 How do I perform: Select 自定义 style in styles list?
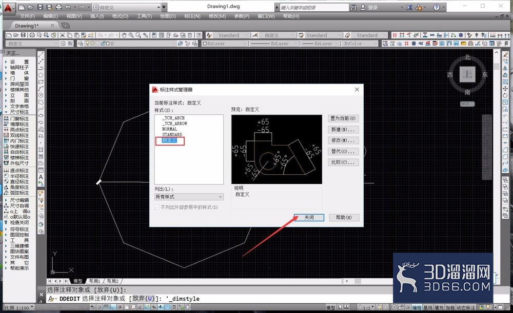point(169,140)
